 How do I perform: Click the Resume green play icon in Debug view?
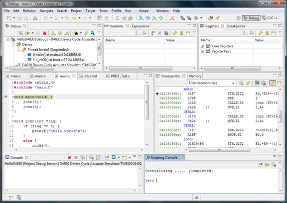pyautogui.click(x=27, y=33)
